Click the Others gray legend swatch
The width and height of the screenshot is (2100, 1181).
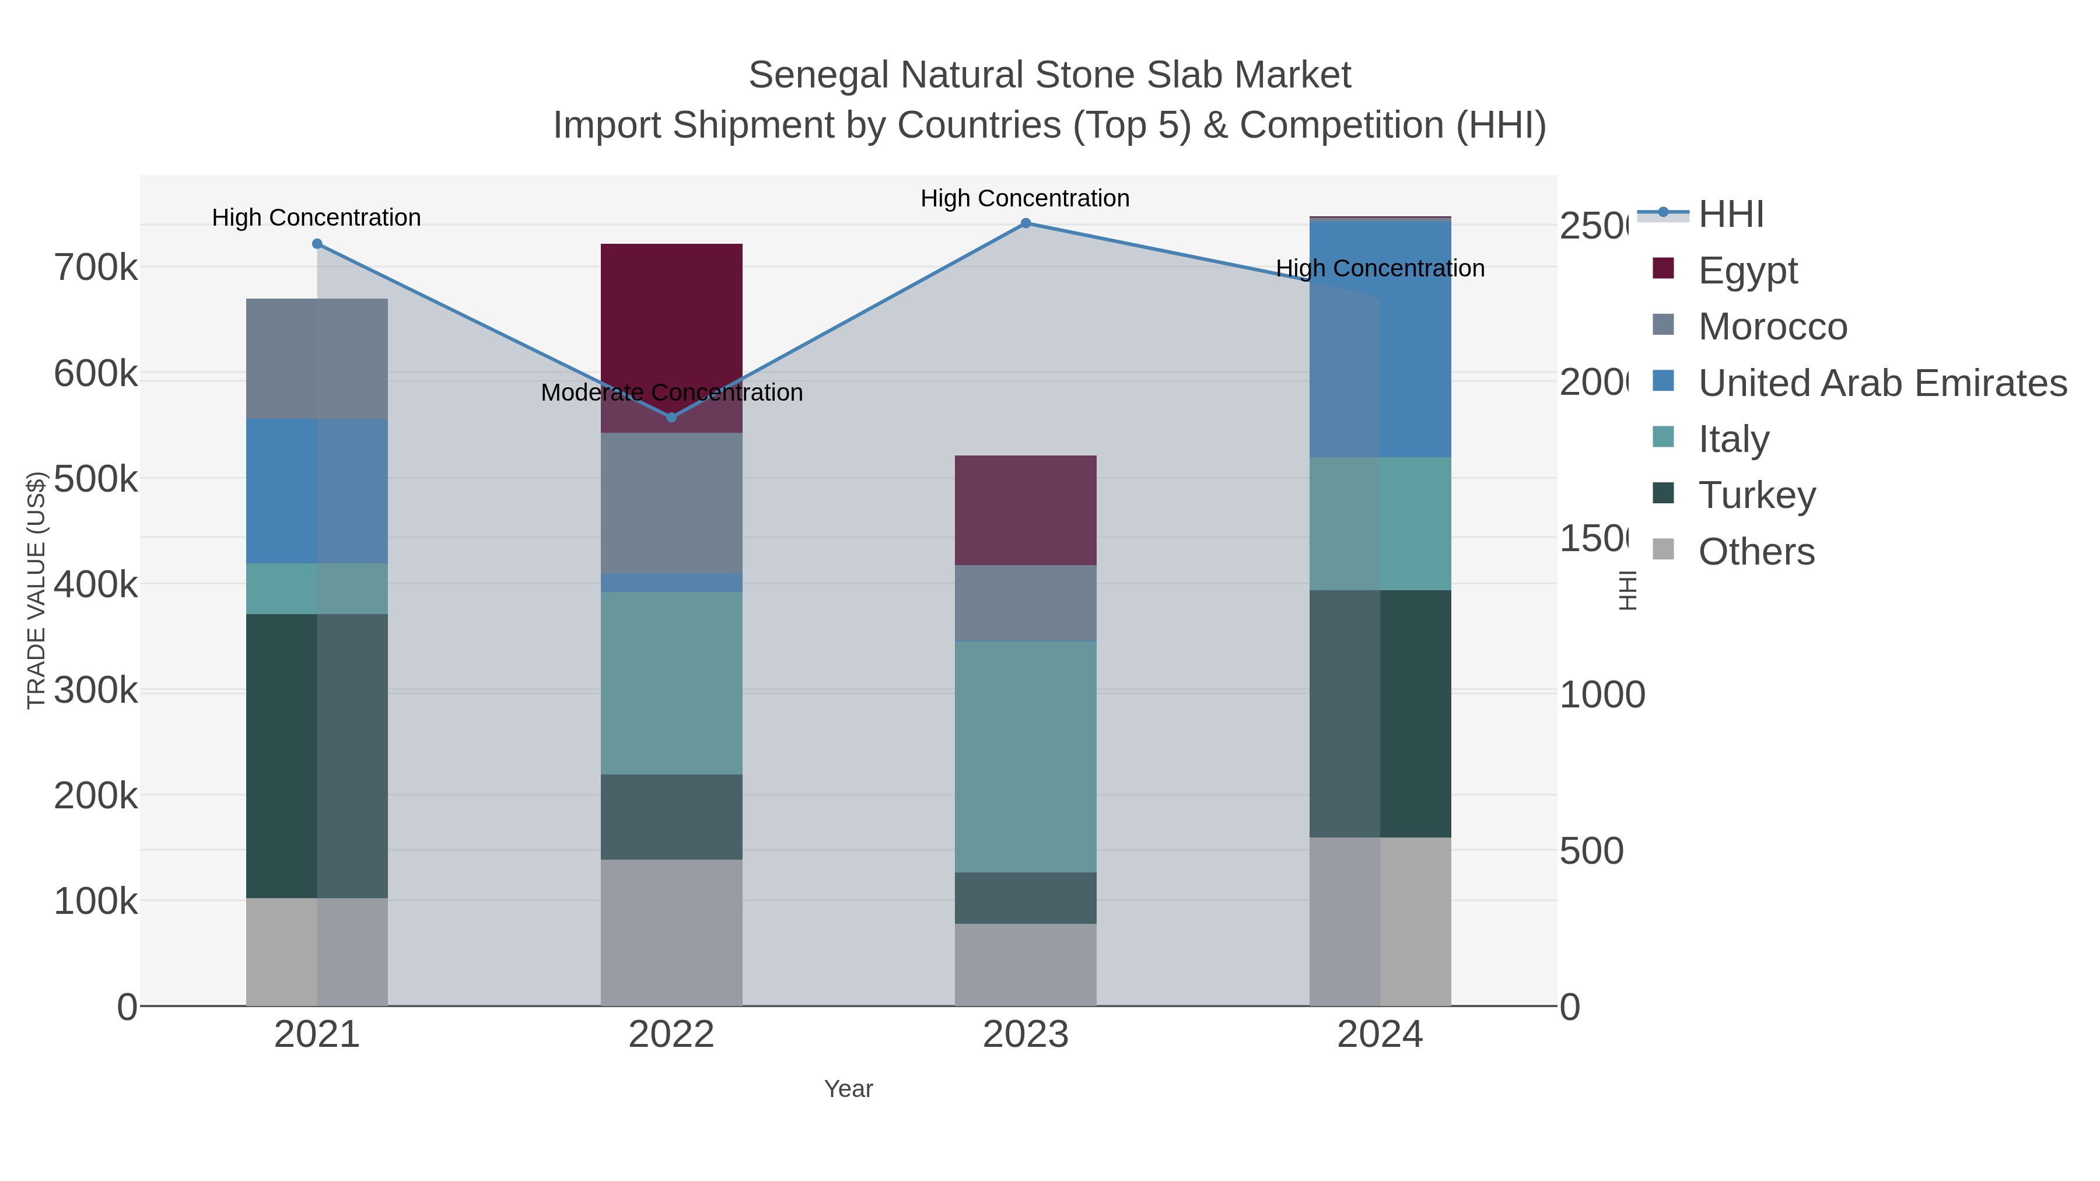(x=1663, y=549)
